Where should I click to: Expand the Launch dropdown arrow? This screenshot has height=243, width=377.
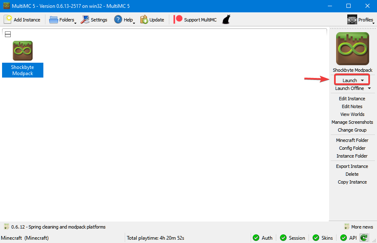362,80
